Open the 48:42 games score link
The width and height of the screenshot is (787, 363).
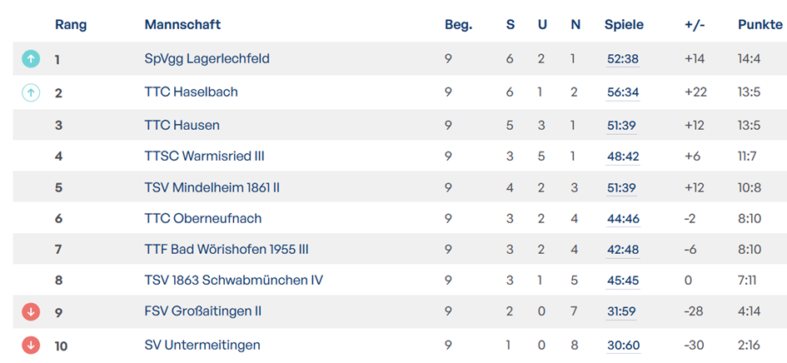point(623,156)
